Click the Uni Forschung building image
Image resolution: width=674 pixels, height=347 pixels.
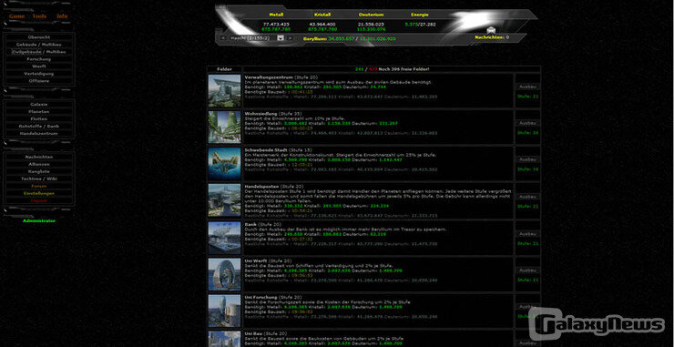click(224, 311)
